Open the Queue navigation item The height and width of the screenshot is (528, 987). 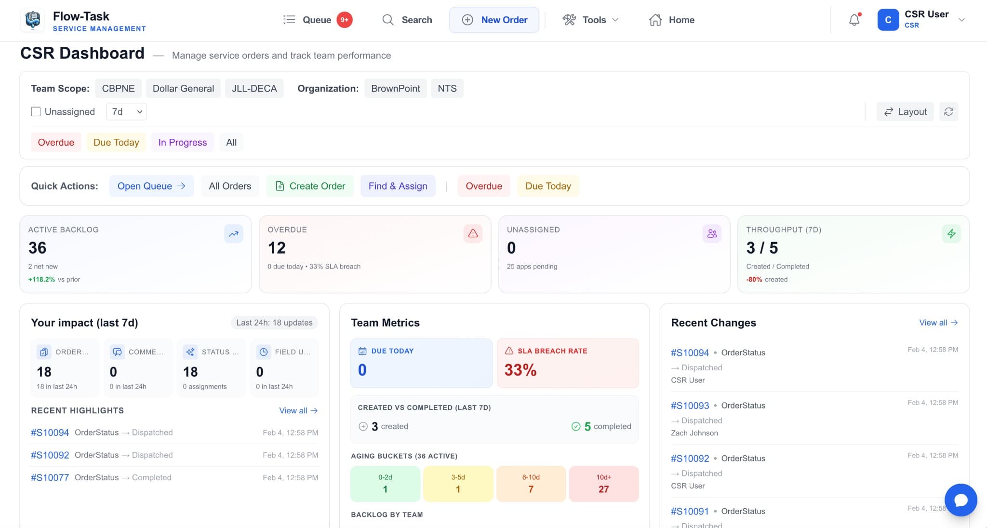318,20
